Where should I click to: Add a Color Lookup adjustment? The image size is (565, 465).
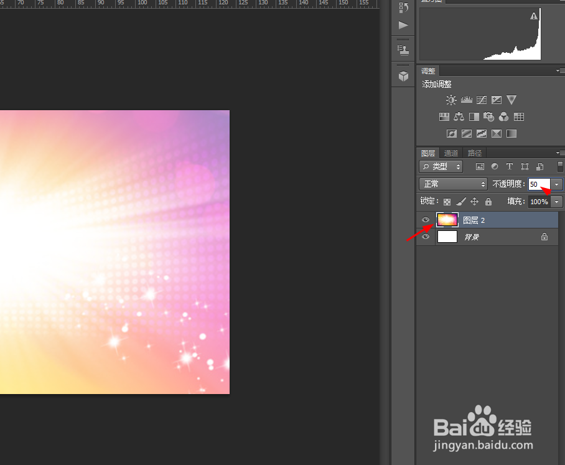pos(519,117)
